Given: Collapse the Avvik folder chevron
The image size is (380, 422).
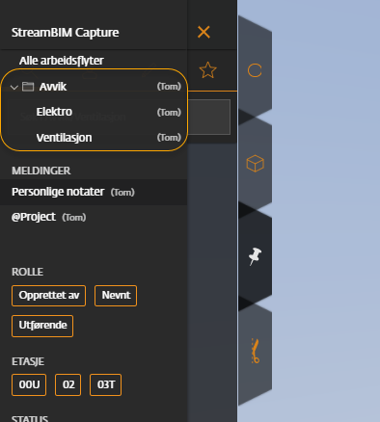Looking at the screenshot, I should click(14, 87).
